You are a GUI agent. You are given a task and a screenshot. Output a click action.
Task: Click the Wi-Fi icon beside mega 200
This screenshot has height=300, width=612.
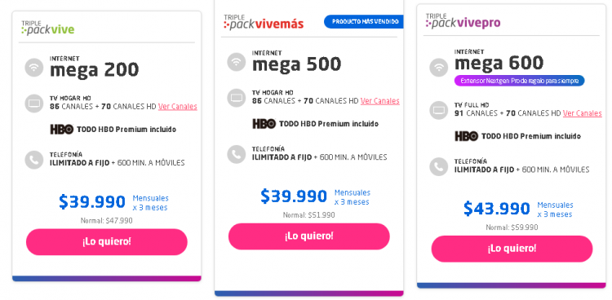[x=34, y=68]
